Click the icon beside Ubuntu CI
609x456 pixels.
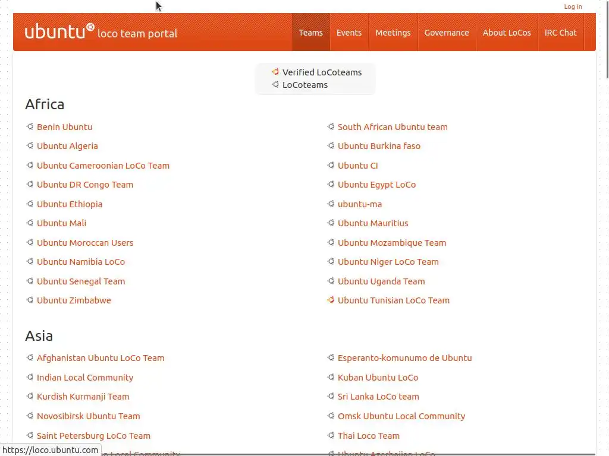(x=331, y=165)
